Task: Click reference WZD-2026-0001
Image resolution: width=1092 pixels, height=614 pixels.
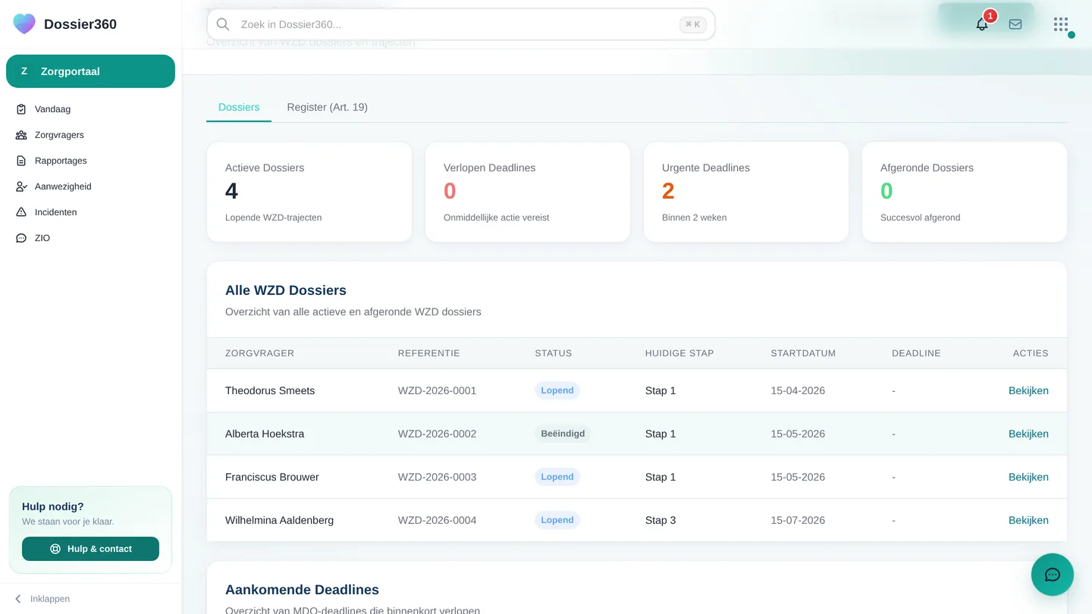Action: (x=437, y=390)
